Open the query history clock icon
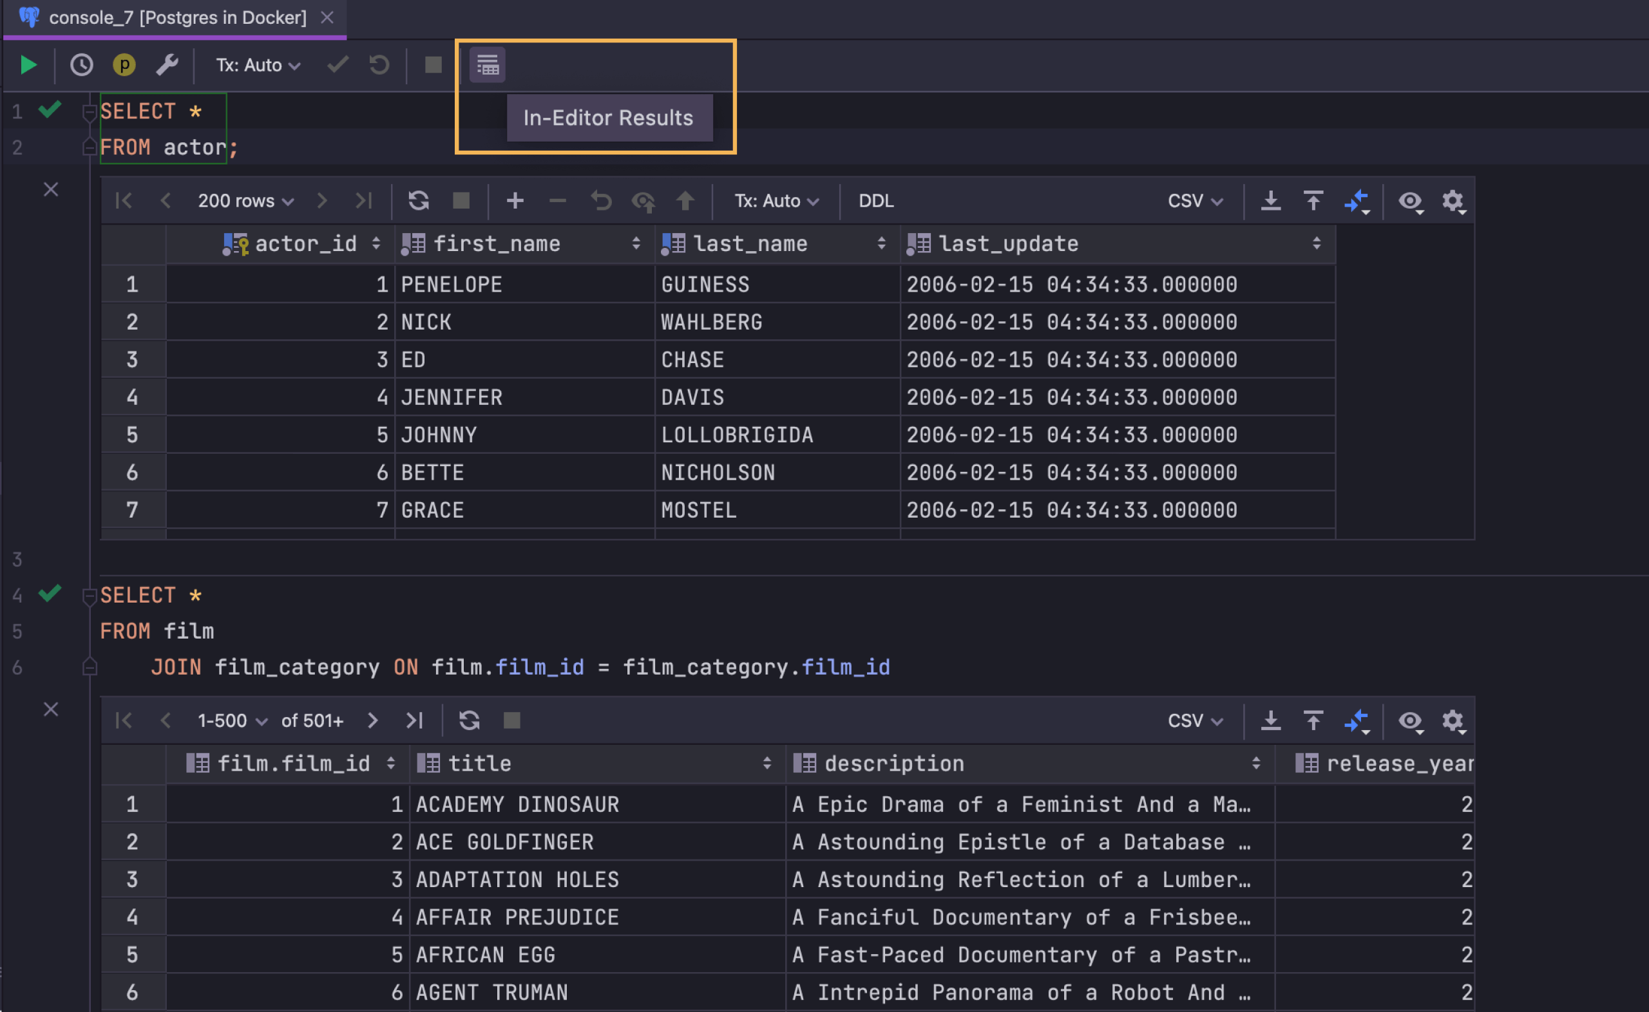This screenshot has height=1012, width=1649. [x=81, y=65]
